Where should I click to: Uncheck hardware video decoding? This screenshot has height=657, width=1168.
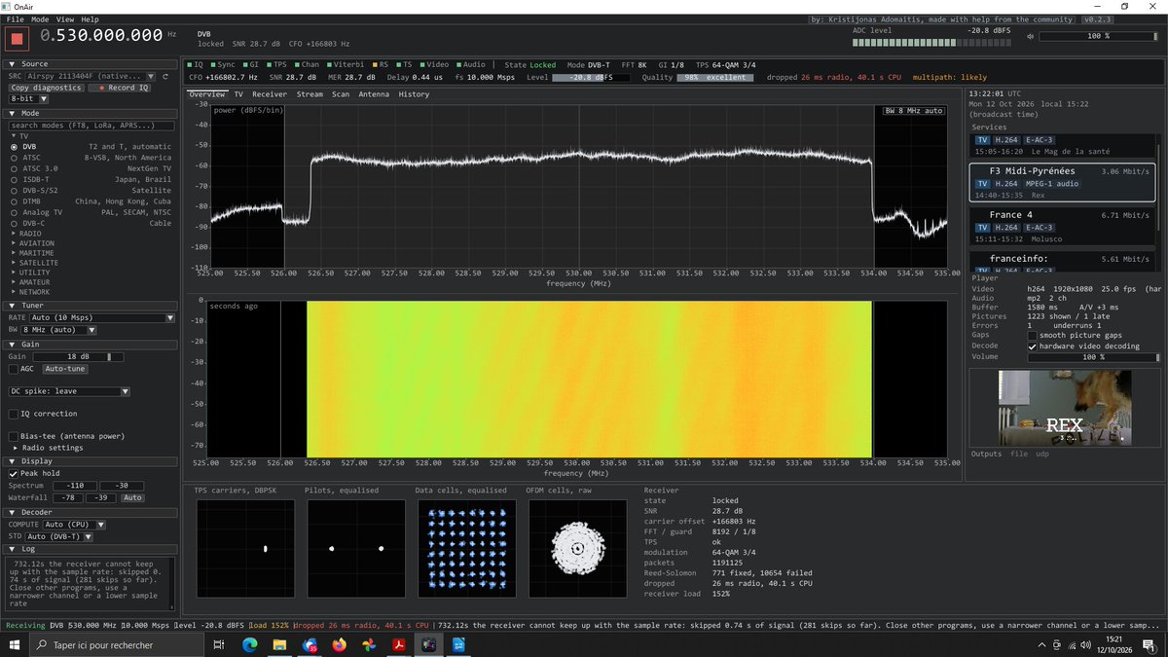pyautogui.click(x=1033, y=346)
